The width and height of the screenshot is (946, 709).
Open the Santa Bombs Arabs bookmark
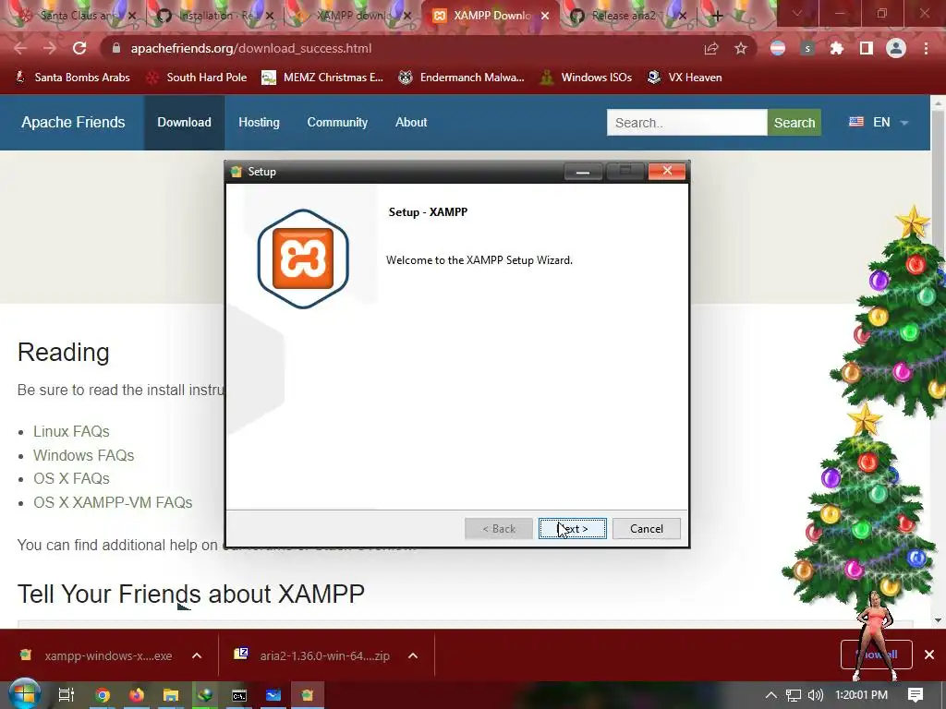[72, 78]
